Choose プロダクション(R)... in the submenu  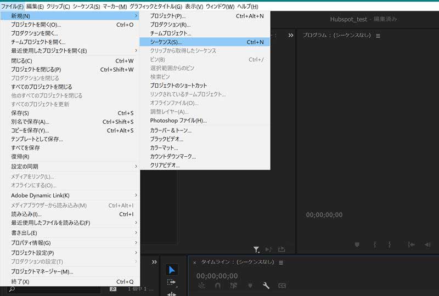205,25
